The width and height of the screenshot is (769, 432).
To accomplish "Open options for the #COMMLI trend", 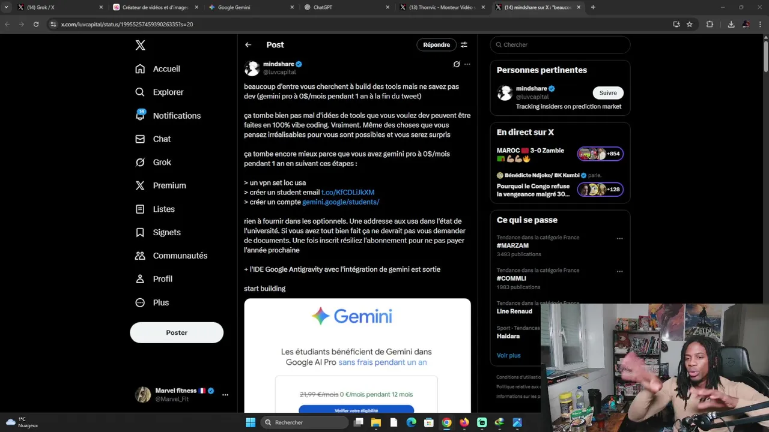I will (619, 271).
